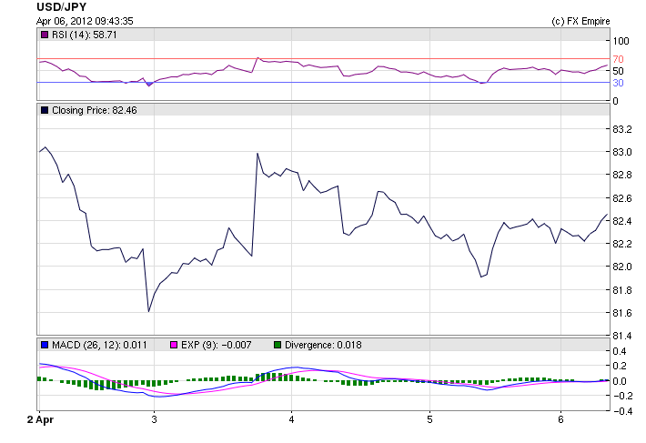Click the (c) FX Empire credit
This screenshot has height=443, width=646.
[x=580, y=21]
